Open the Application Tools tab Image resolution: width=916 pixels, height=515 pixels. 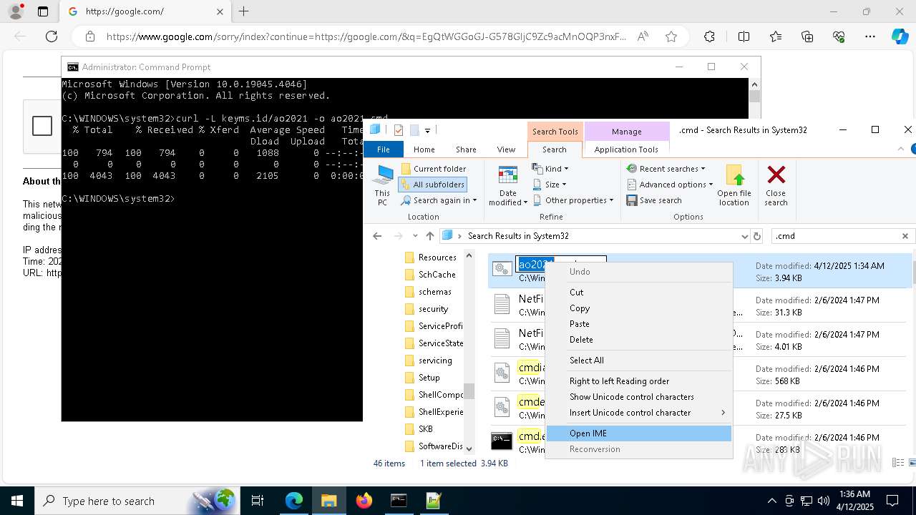pos(626,149)
